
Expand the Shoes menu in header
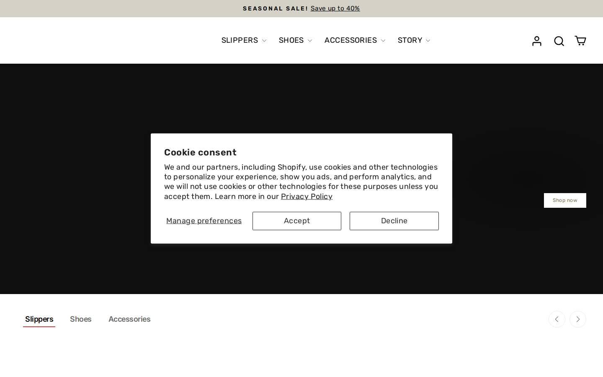pyautogui.click(x=295, y=40)
